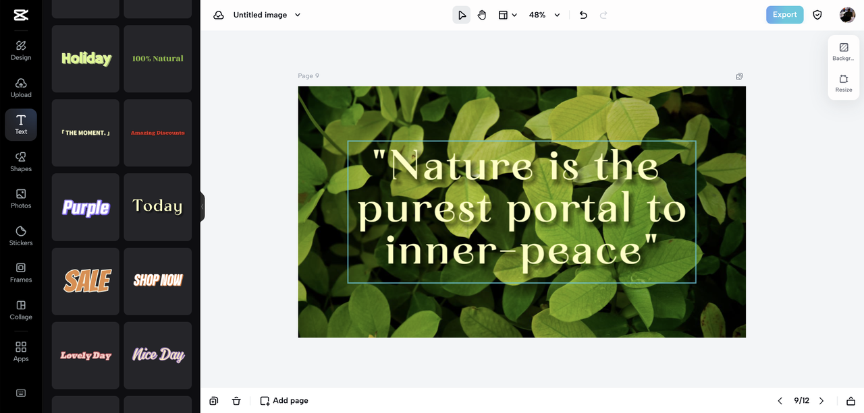This screenshot has width=864, height=413.
Task: Activate the Hand pan tool
Action: [482, 15]
